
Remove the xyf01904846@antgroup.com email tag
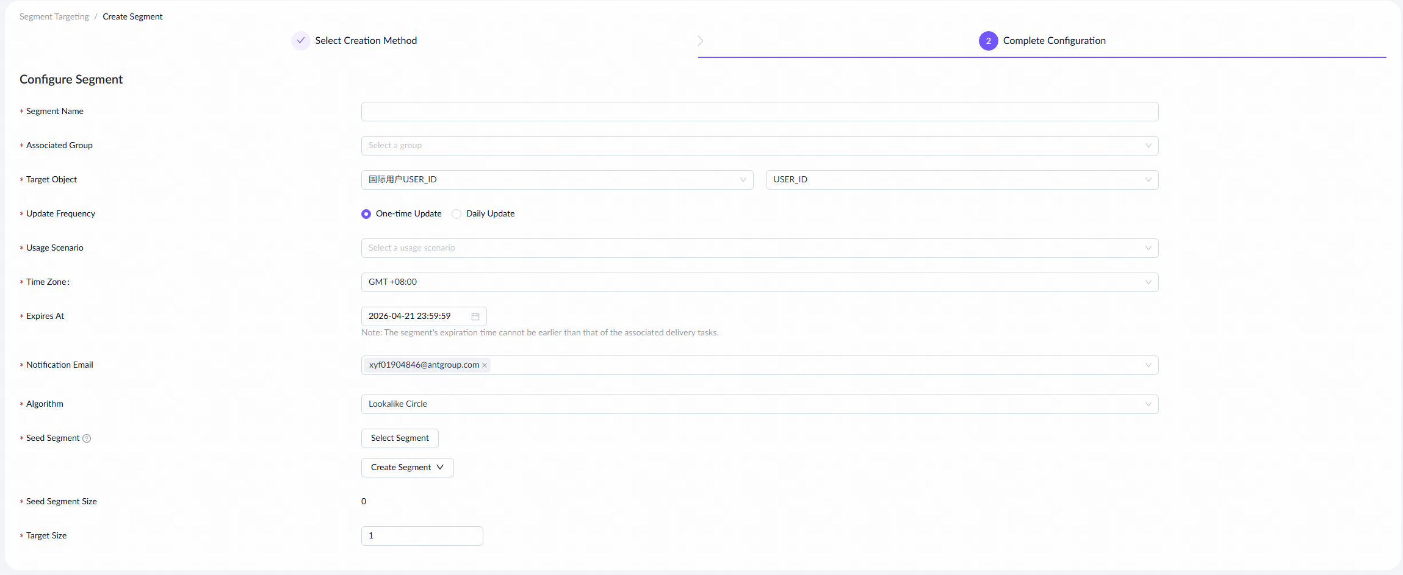(485, 365)
